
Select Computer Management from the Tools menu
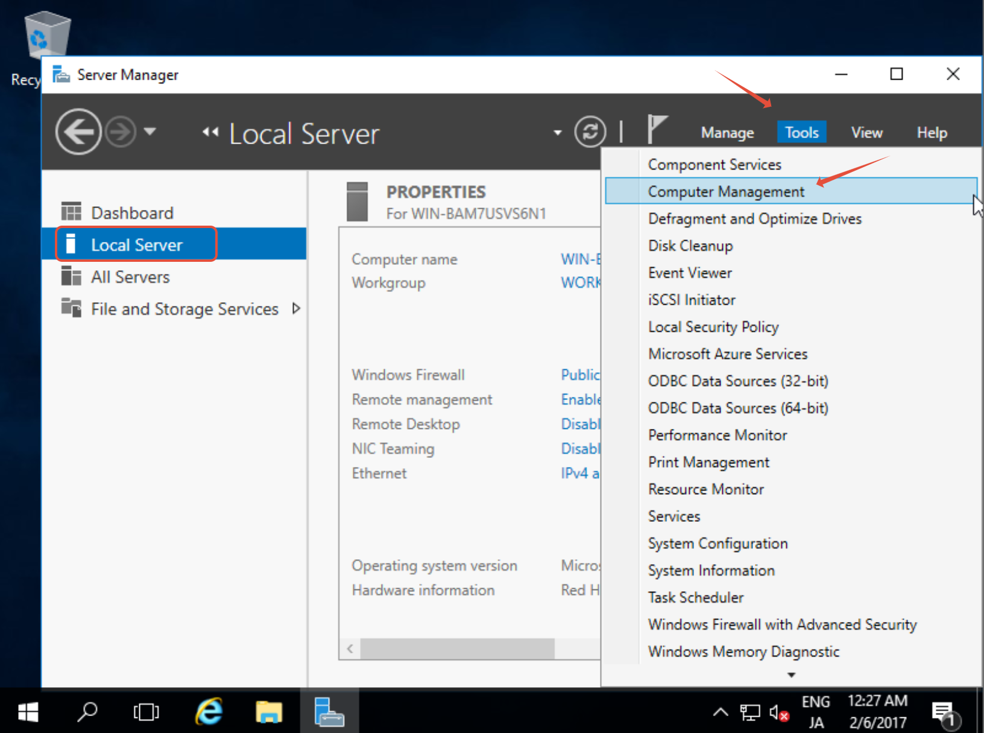click(x=725, y=191)
